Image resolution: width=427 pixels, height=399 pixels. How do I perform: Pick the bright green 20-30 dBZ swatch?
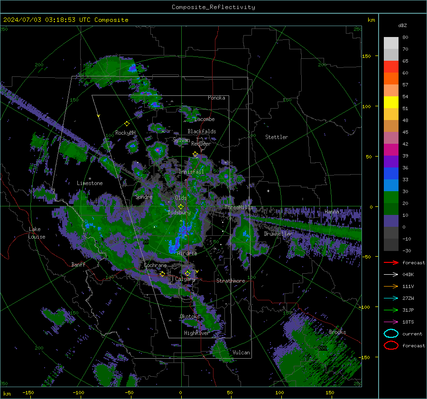tap(391, 197)
